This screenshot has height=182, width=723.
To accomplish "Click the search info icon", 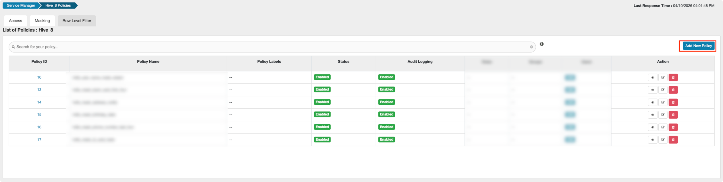I will 541,44.
